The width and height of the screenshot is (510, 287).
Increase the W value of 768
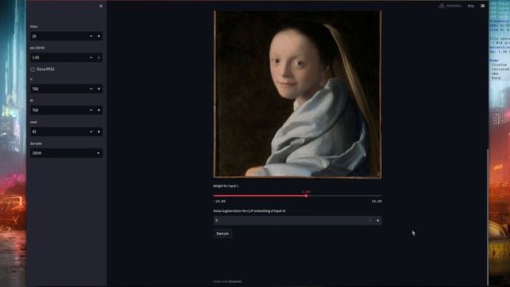[99, 110]
